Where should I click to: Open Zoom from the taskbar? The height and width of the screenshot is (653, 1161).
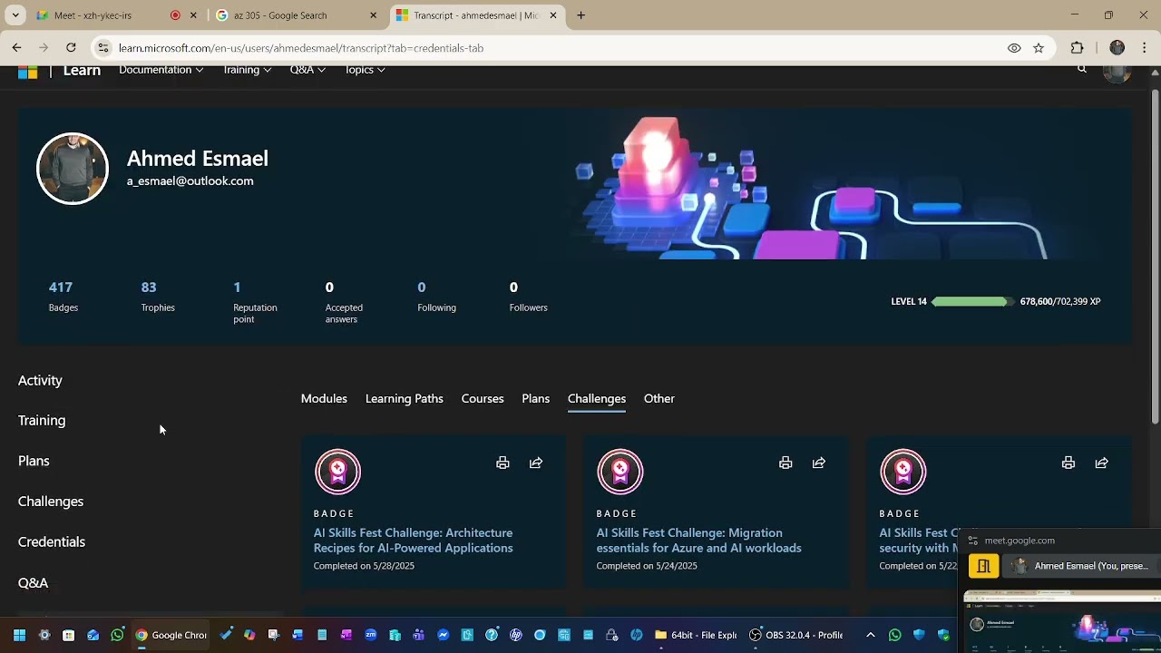coord(370,635)
